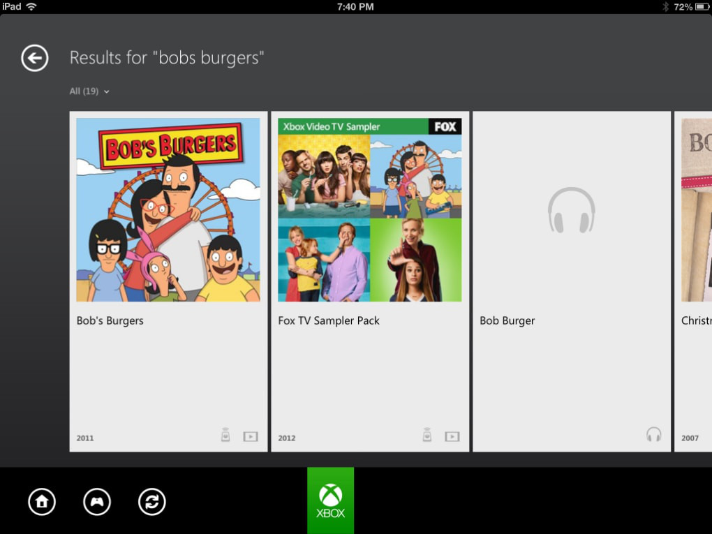The image size is (712, 534).
Task: Open the All (19) filter dropdown
Action: (x=89, y=91)
